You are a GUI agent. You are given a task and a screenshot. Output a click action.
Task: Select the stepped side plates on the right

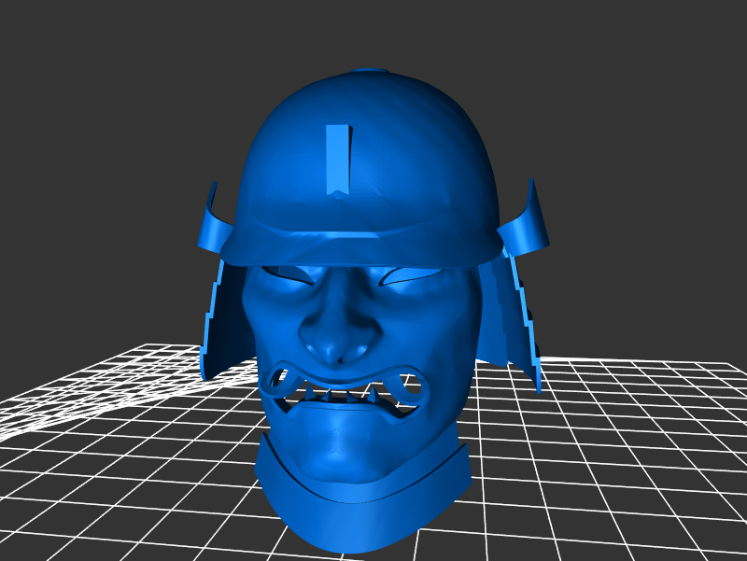coord(523,317)
